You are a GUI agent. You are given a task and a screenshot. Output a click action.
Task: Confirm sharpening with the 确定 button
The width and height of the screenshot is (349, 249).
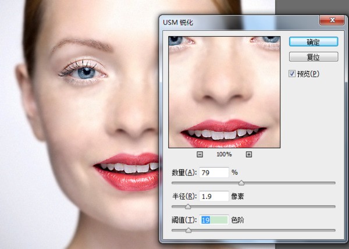pyautogui.click(x=314, y=42)
